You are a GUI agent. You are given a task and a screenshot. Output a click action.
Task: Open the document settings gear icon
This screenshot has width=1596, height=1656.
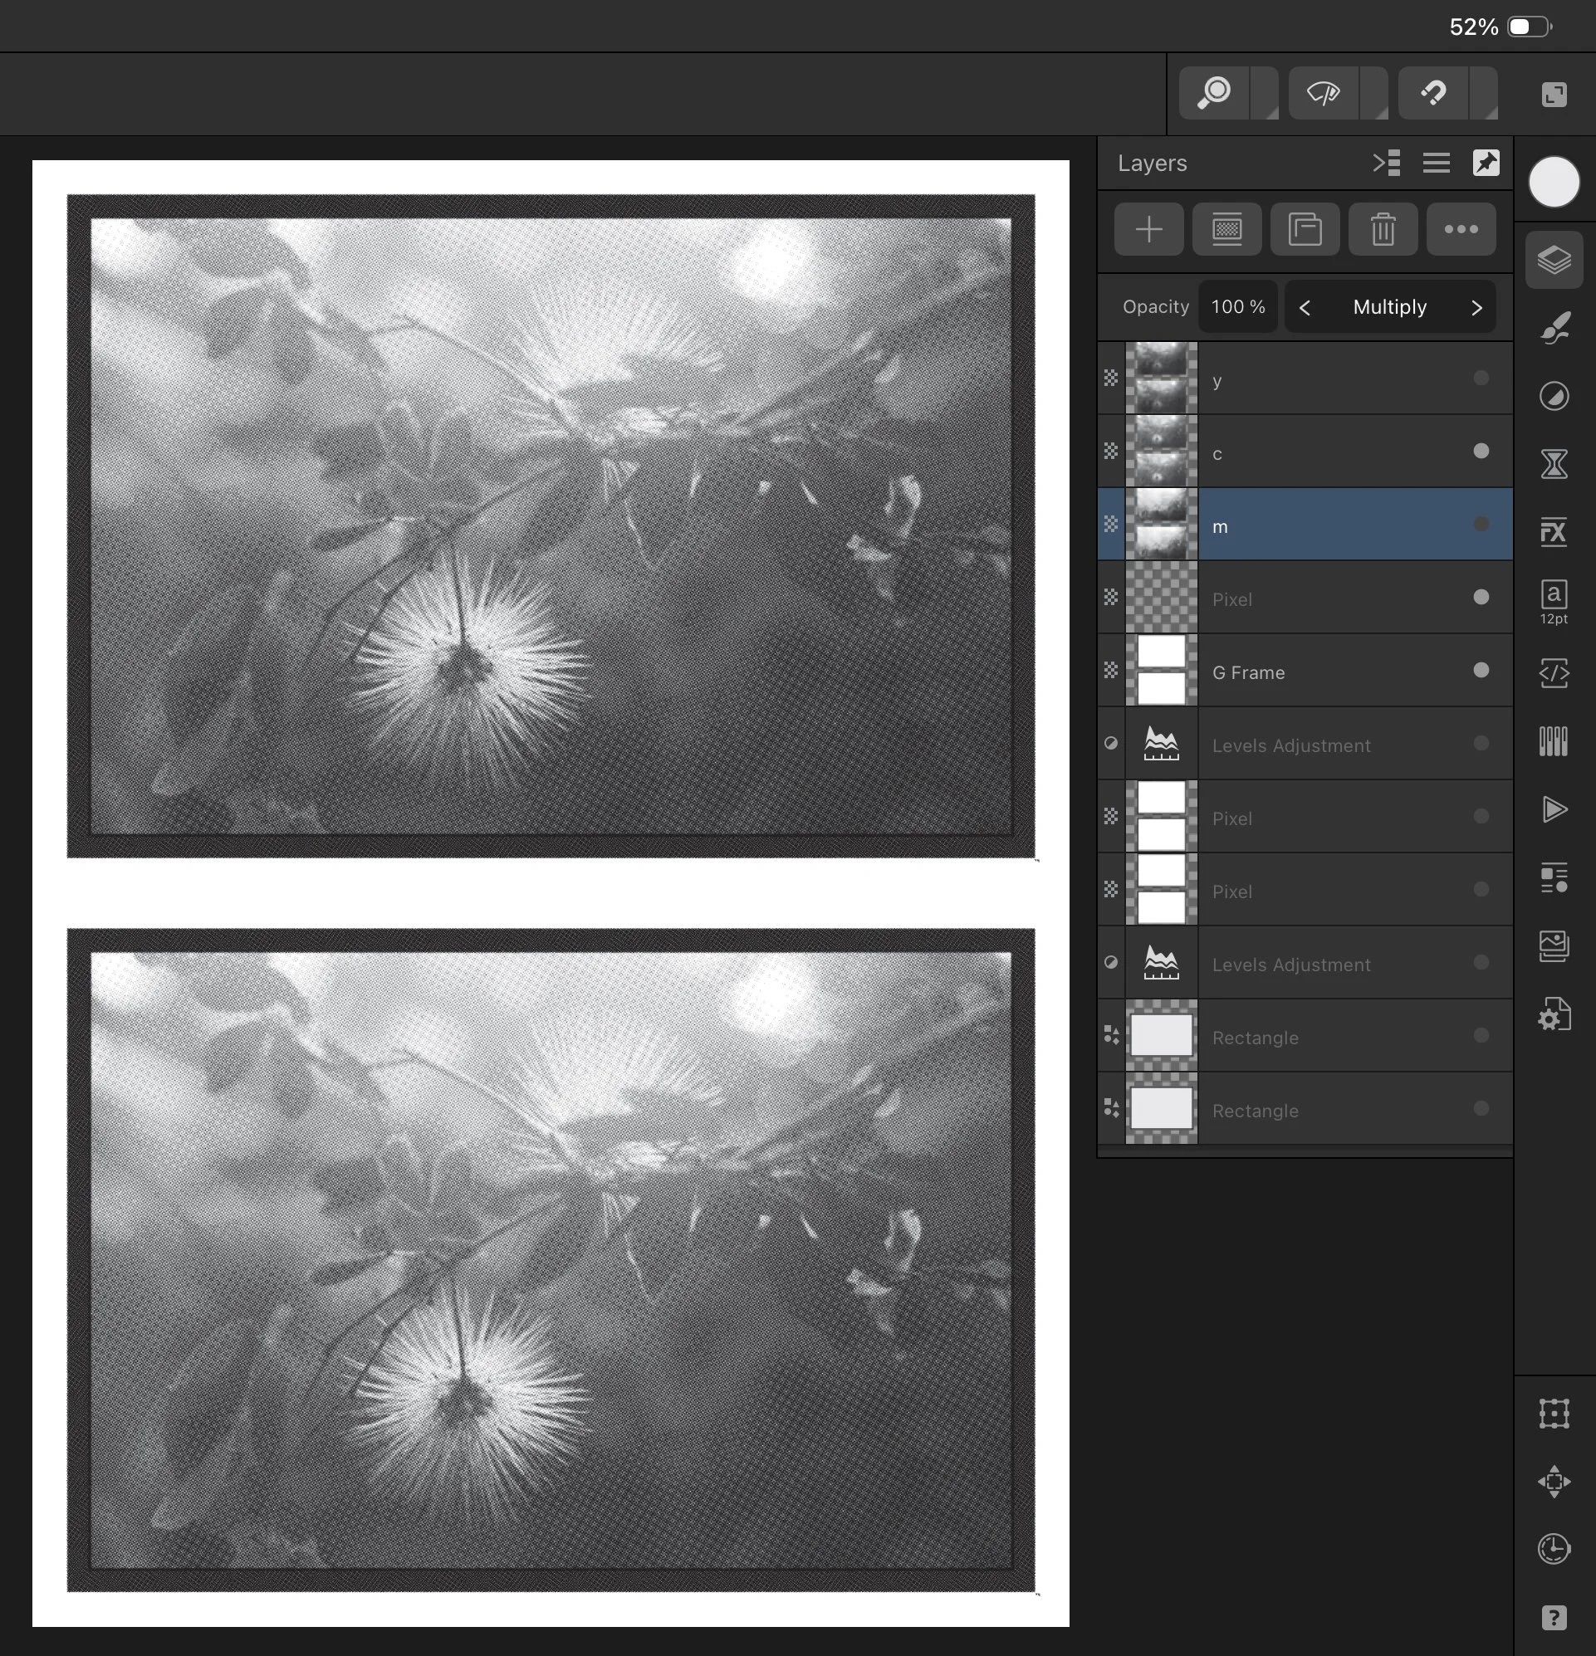1554,1014
